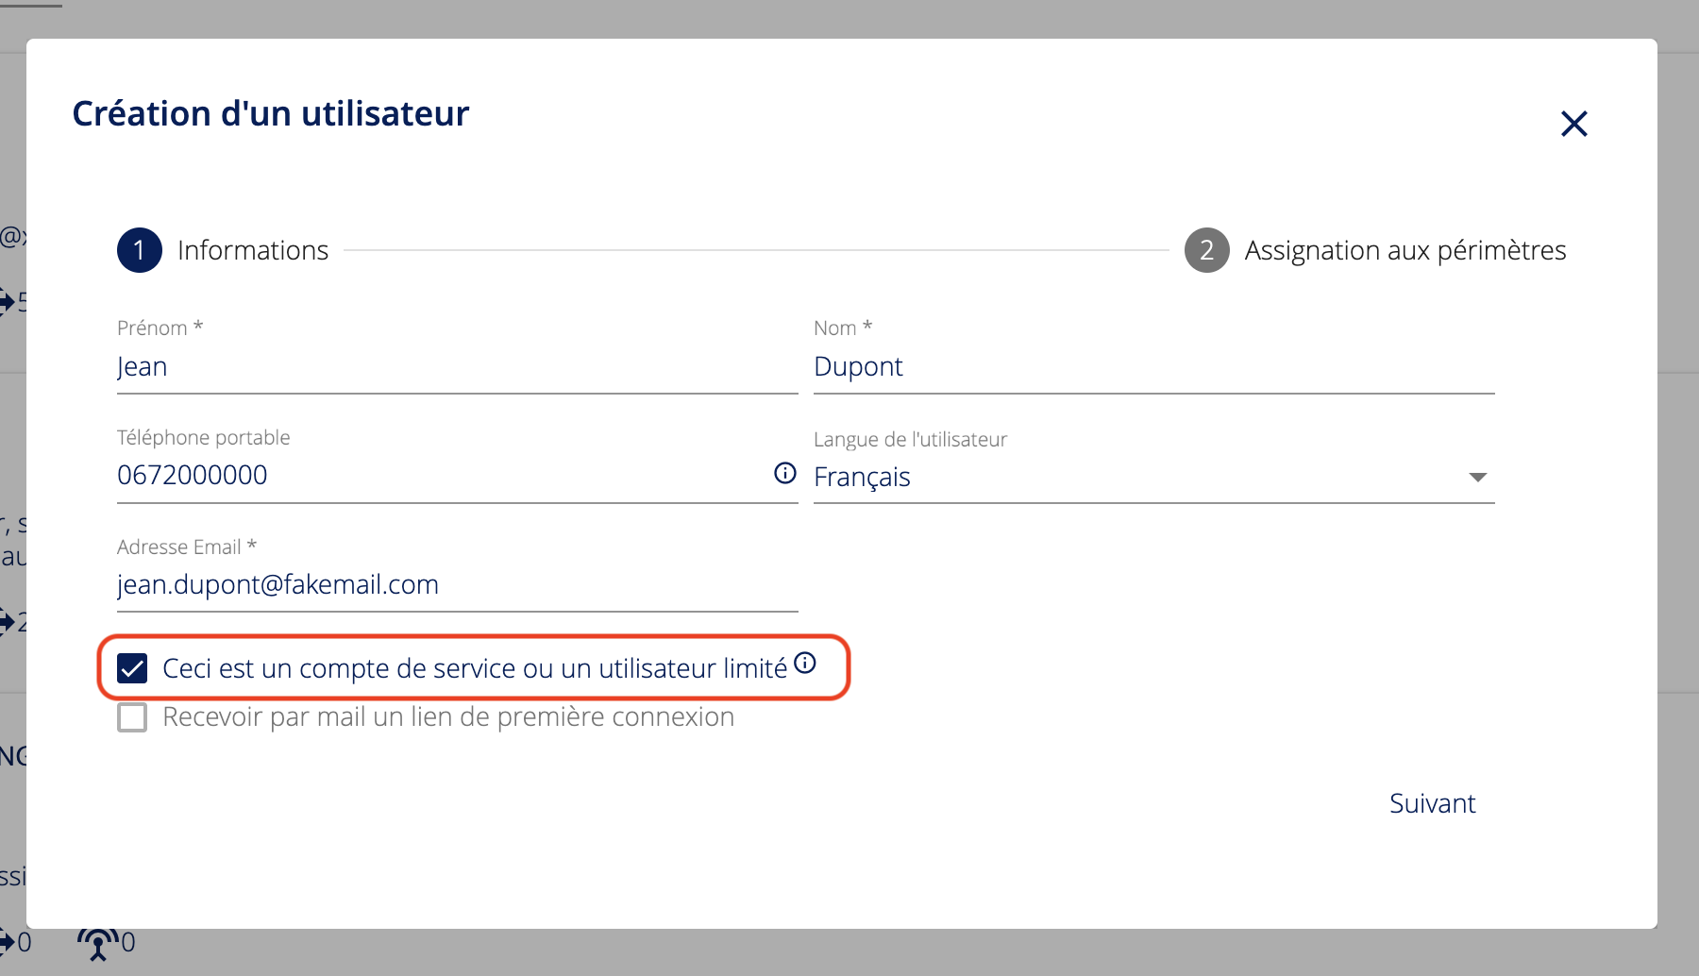
Task: Click the info icon beside the phone number
Action: tap(784, 473)
